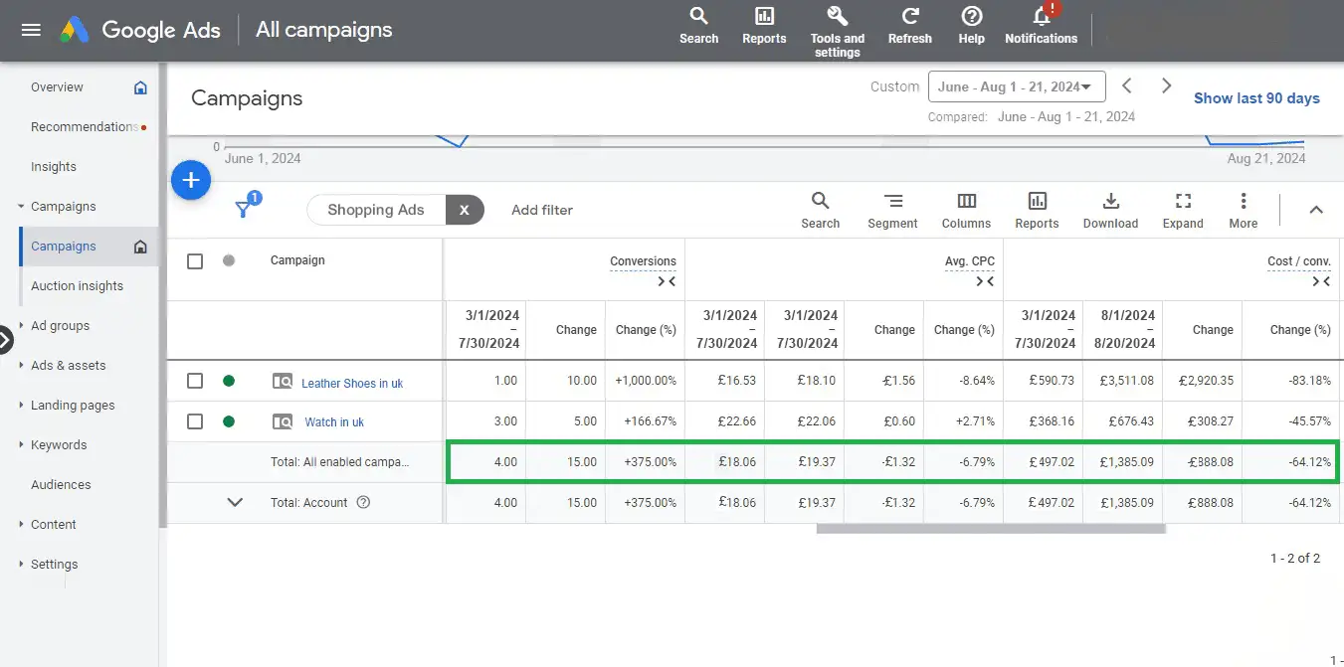Open the hamburger main menu
This screenshot has width=1344, height=667.
click(31, 30)
